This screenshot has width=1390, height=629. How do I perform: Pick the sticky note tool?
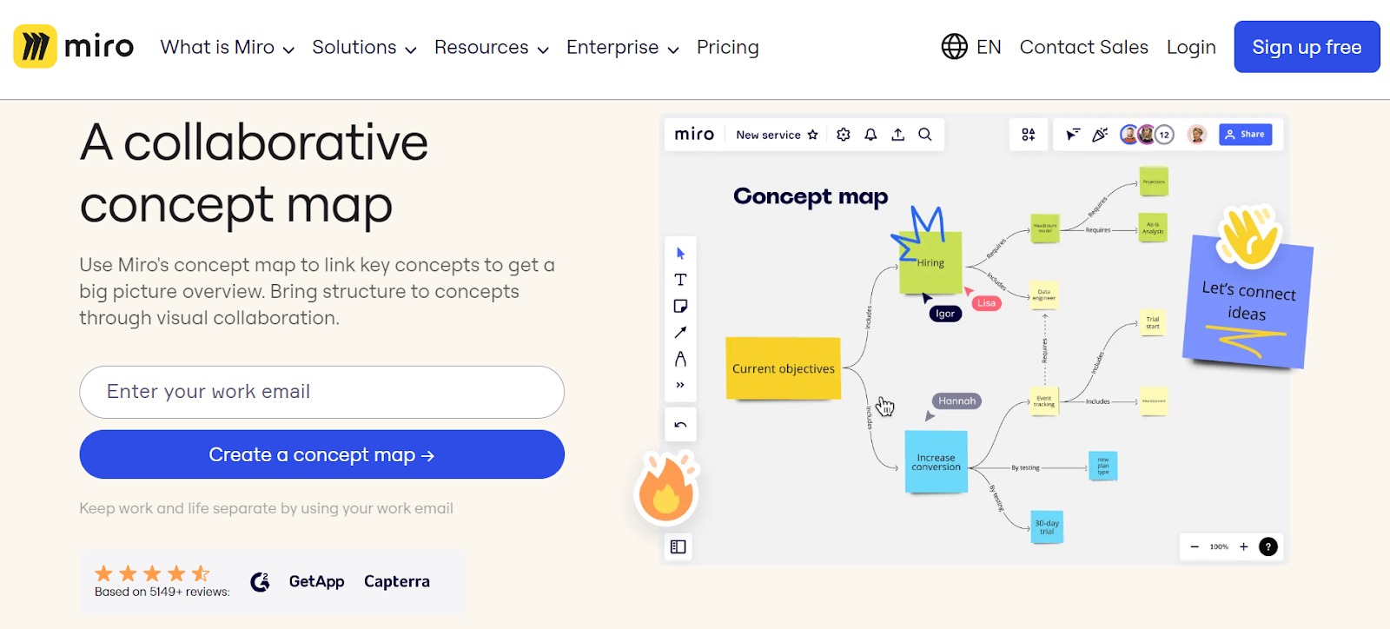pyautogui.click(x=680, y=306)
